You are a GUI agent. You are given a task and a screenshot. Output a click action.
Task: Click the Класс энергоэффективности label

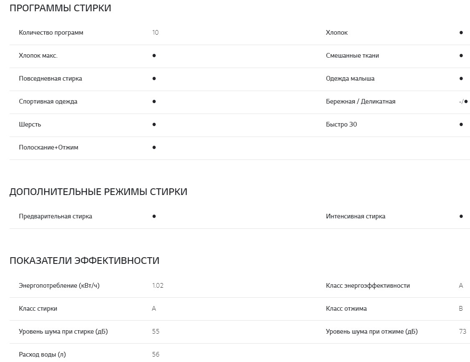click(368, 286)
